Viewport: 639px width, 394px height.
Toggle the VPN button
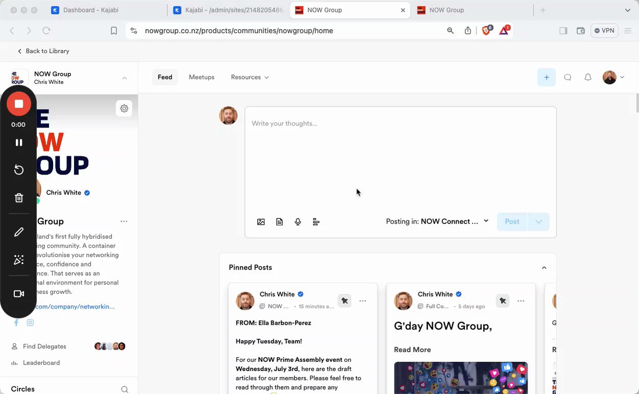coord(605,31)
